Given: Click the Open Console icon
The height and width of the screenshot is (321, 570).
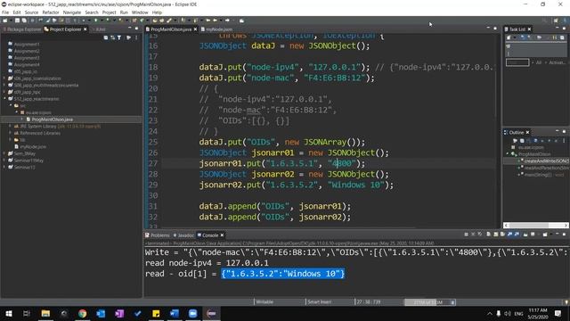Looking at the screenshot, I should click(545, 235).
